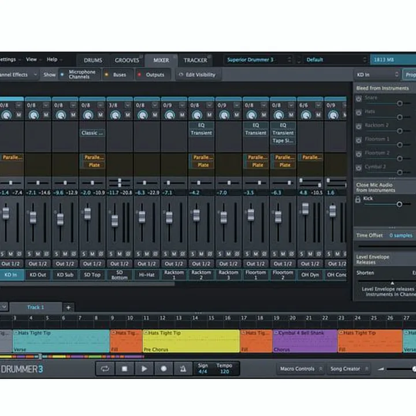Click the lock icon next to Kick
Screen dimensions: 416x416
[x=358, y=199]
